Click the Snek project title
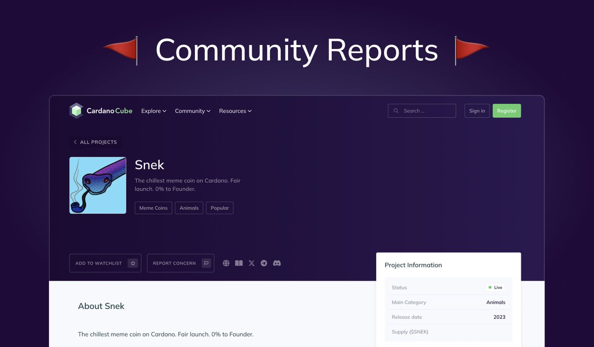Screen dimensions: 594x347 pos(149,165)
